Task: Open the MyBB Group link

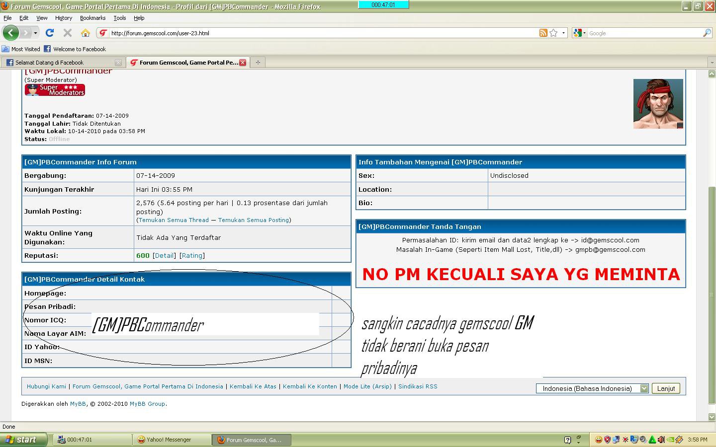Action: point(147,404)
